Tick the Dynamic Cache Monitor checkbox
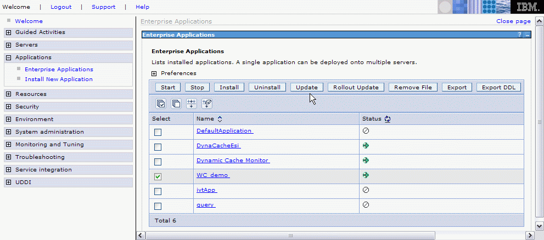The width and height of the screenshot is (544, 240). (x=158, y=162)
